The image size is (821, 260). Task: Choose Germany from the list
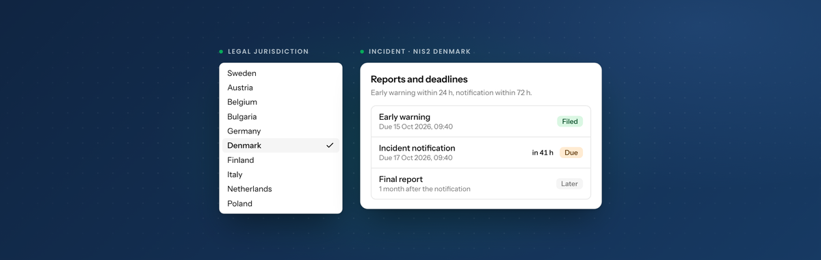point(281,131)
